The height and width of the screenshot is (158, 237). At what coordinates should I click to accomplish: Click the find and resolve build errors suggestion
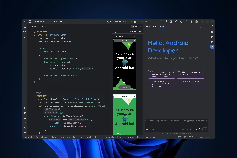click(x=190, y=74)
